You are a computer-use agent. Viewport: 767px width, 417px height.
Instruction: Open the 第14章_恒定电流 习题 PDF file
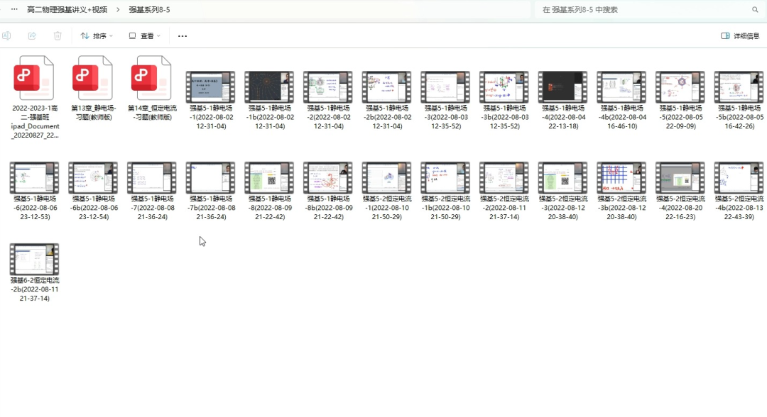pos(152,79)
